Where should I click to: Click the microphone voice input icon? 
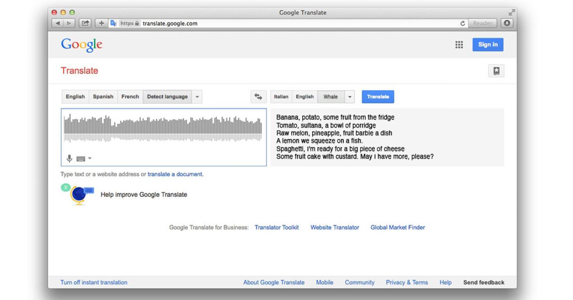point(69,158)
